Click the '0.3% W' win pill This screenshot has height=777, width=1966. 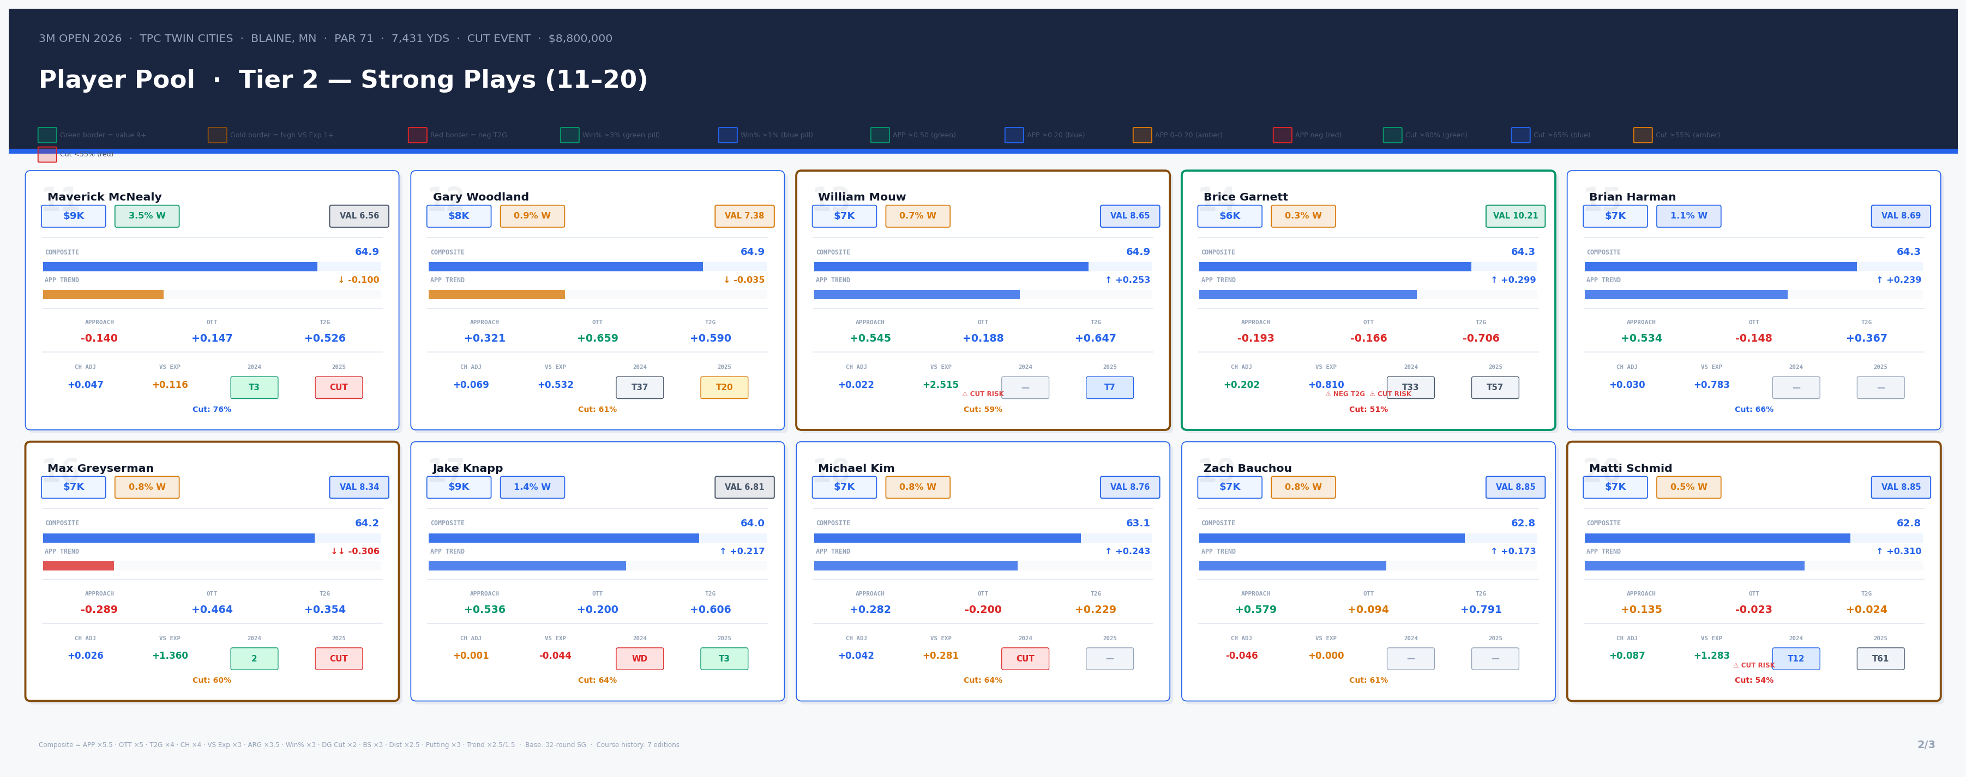click(1303, 216)
